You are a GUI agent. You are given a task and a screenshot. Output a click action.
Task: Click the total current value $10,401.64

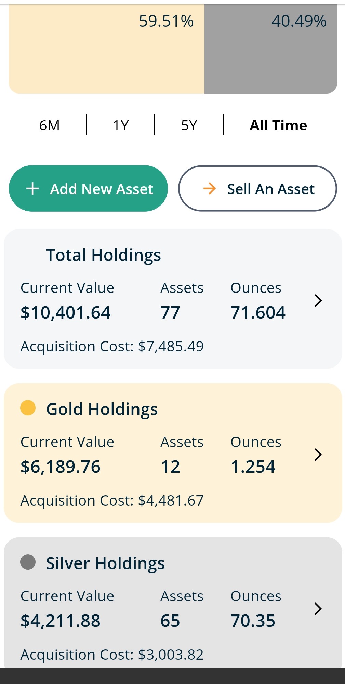[66, 312]
